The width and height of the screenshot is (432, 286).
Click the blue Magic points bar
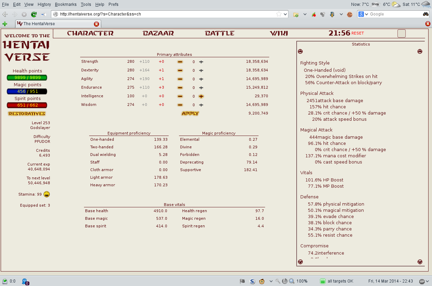(27, 91)
